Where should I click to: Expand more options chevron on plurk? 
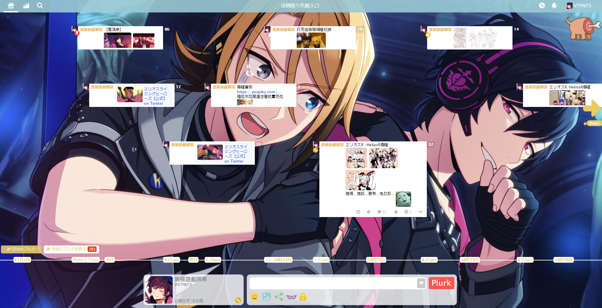[420, 212]
